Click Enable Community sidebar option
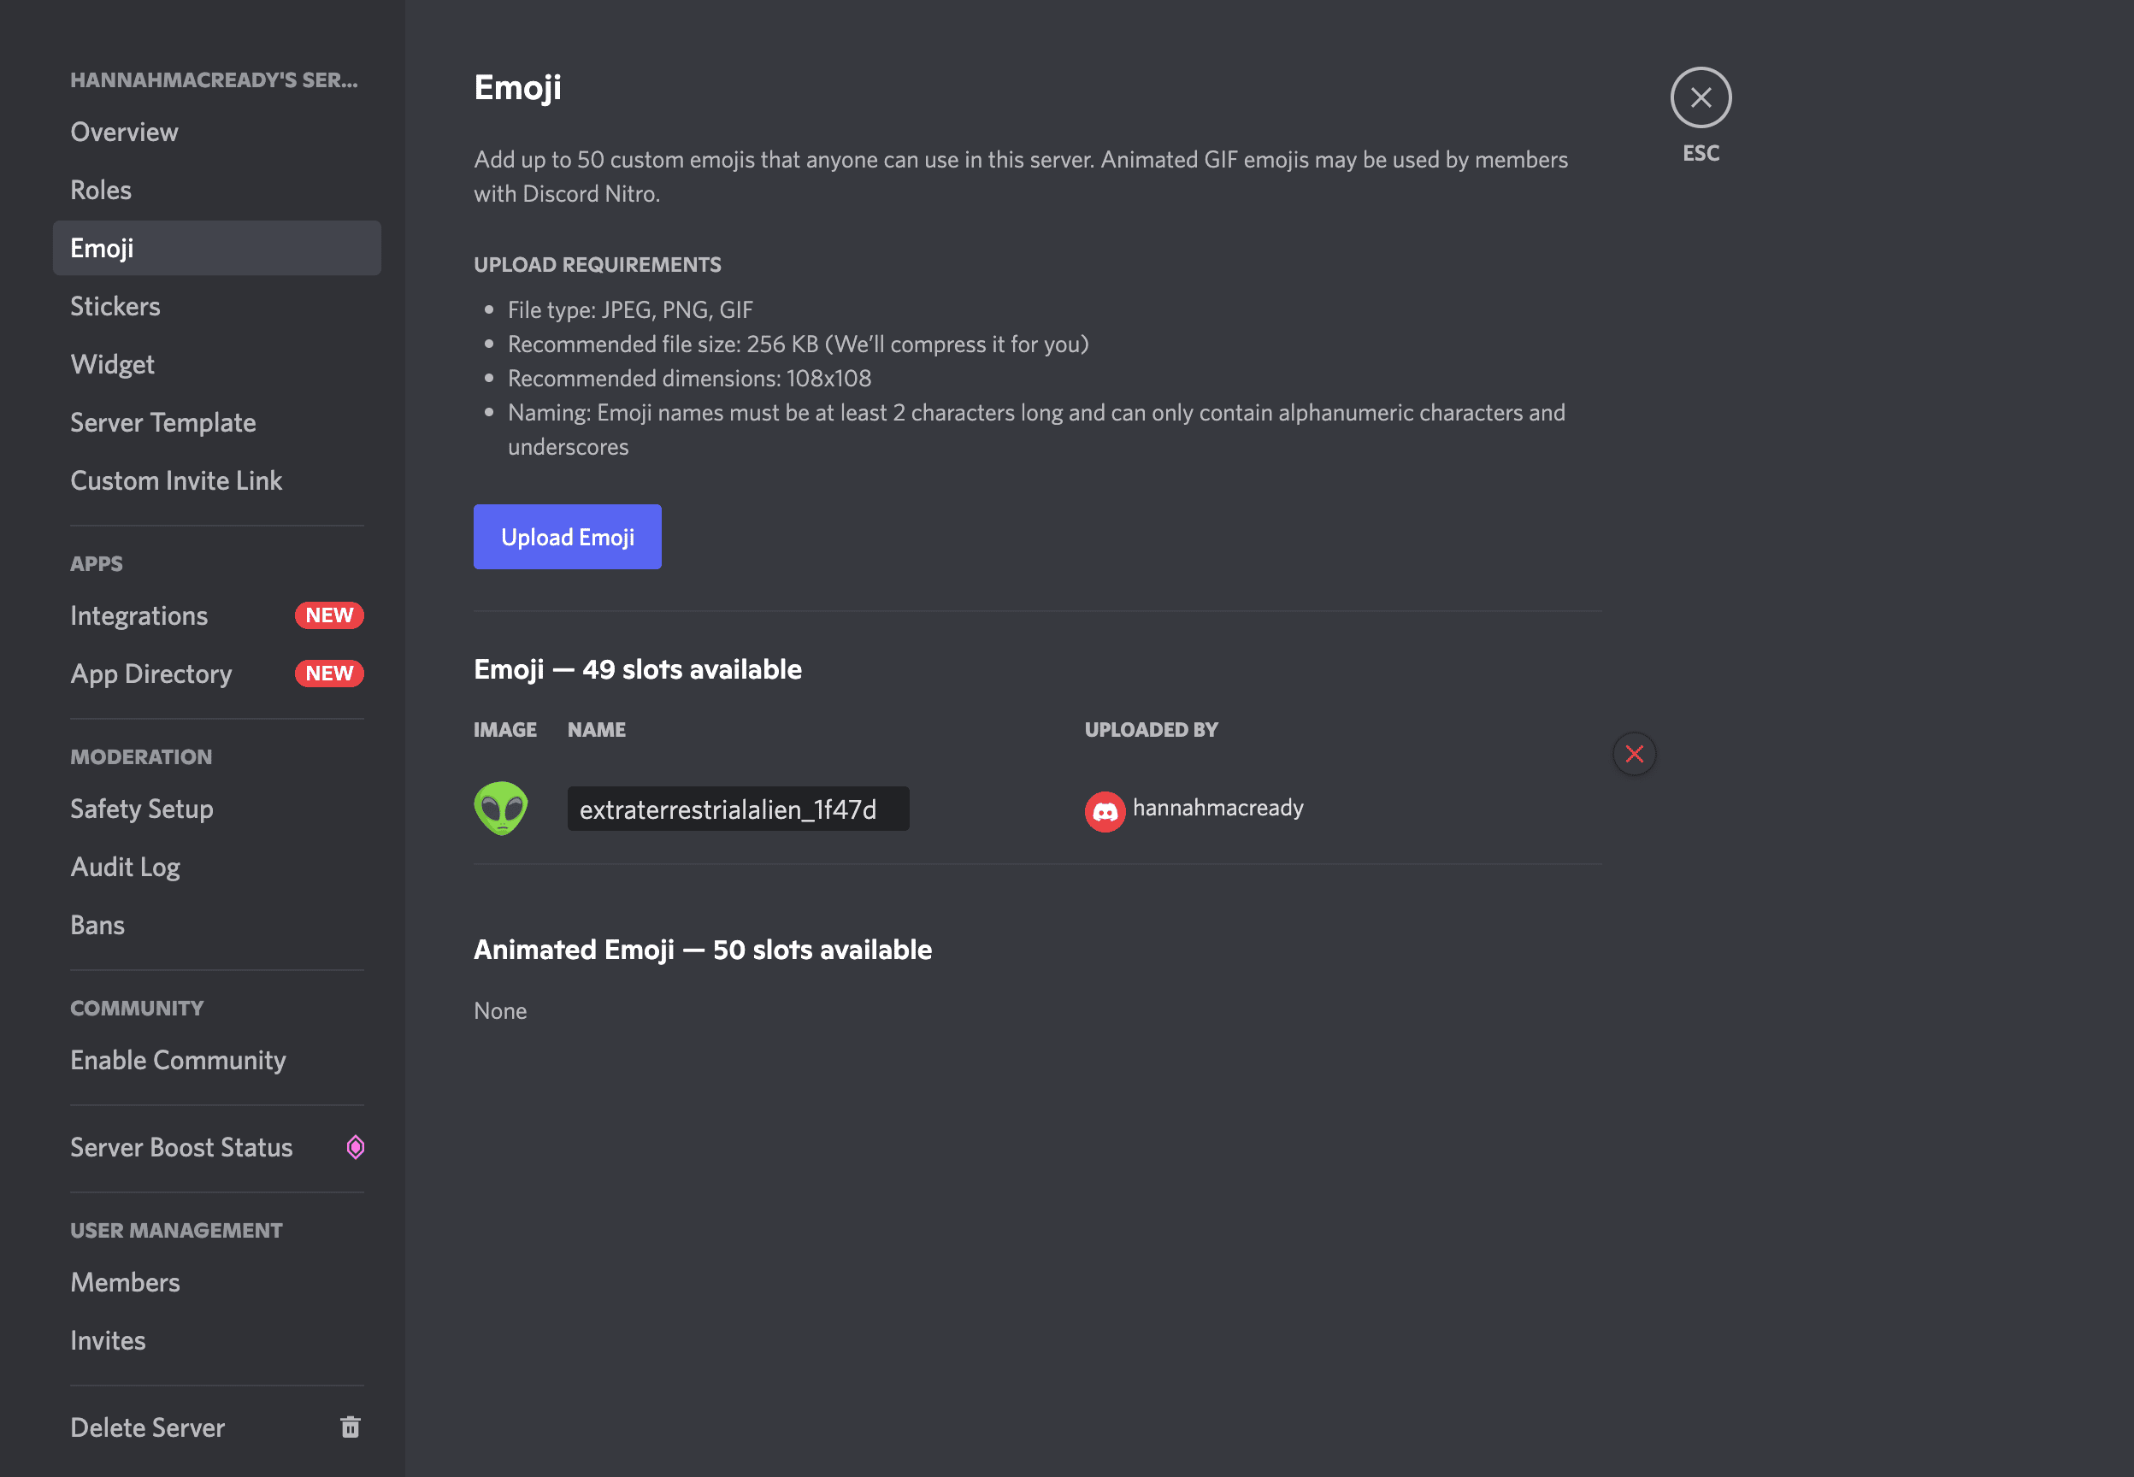 click(x=177, y=1059)
